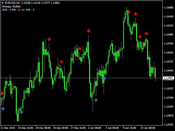This screenshot has width=175, height=131.
Task: Select red sell arrow beside the 1.15450 level
Action: pyautogui.click(x=136, y=14)
